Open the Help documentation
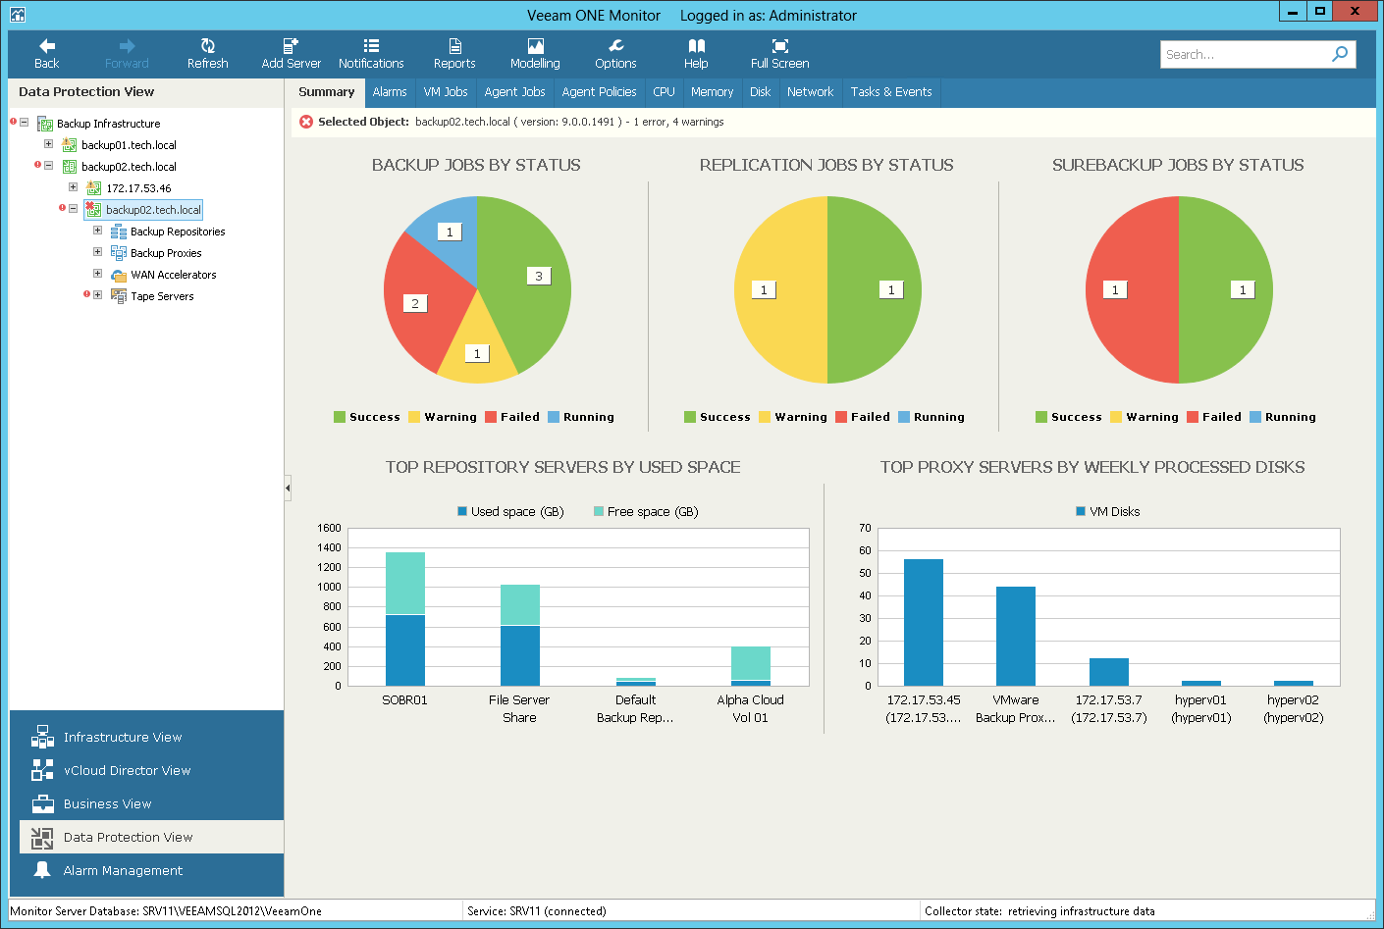 coord(696,54)
